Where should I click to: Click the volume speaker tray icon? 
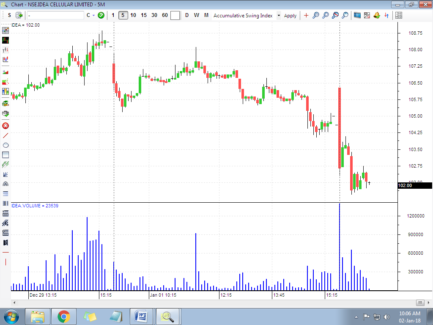[386, 317]
